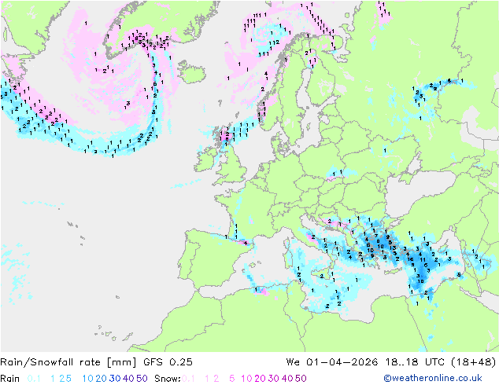Click the 'Rain/Snowfall rate [mm]' title text

point(68,362)
